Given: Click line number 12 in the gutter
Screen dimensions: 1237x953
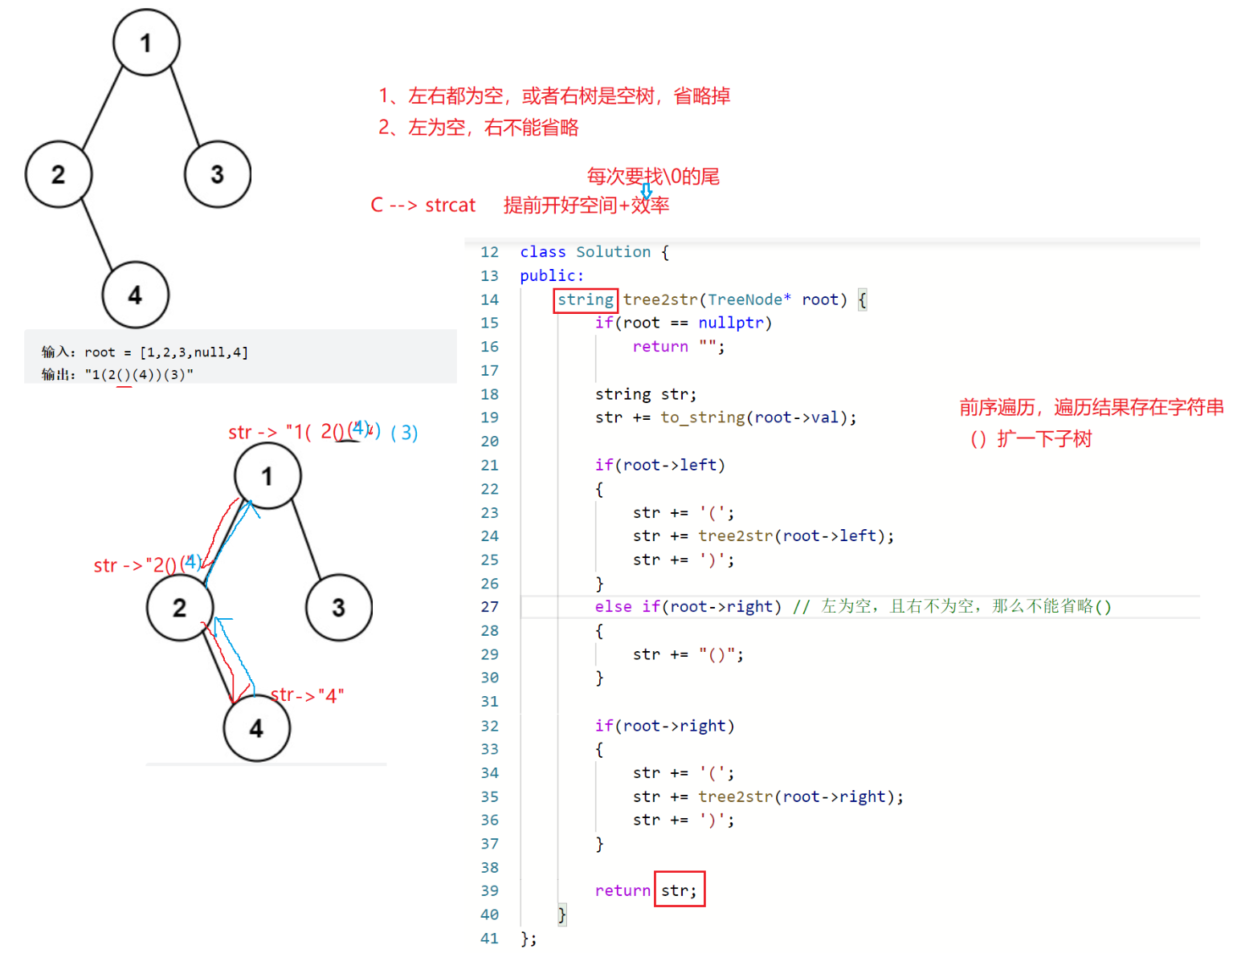Looking at the screenshot, I should (490, 252).
